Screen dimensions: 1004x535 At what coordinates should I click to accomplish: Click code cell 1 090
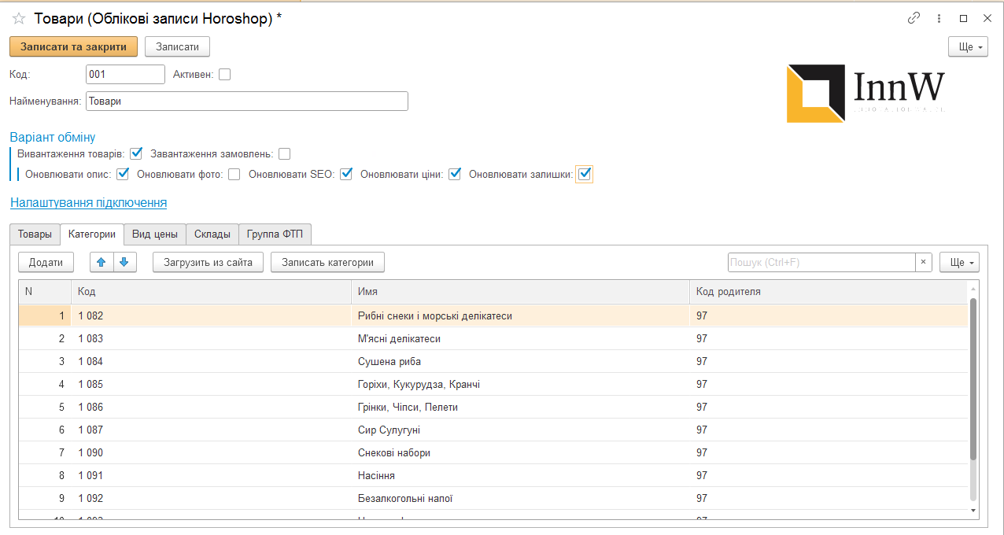coord(211,452)
